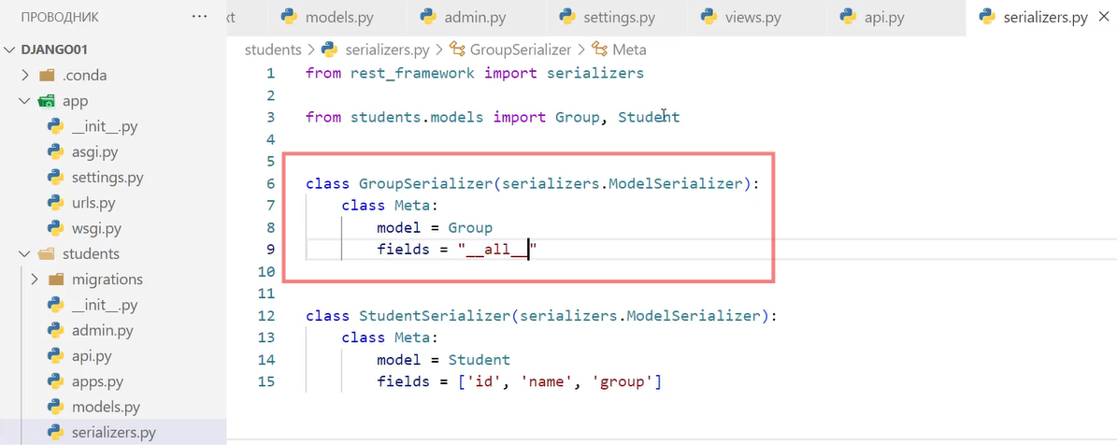Click the .conda folder icon

pyautogui.click(x=47, y=76)
